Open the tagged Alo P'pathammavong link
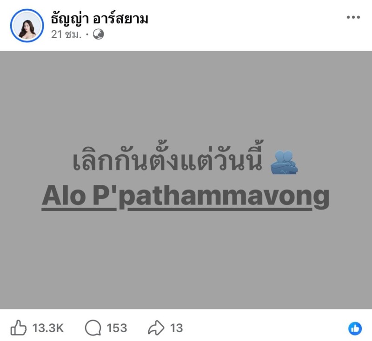This screenshot has height=341, width=372. (186, 197)
